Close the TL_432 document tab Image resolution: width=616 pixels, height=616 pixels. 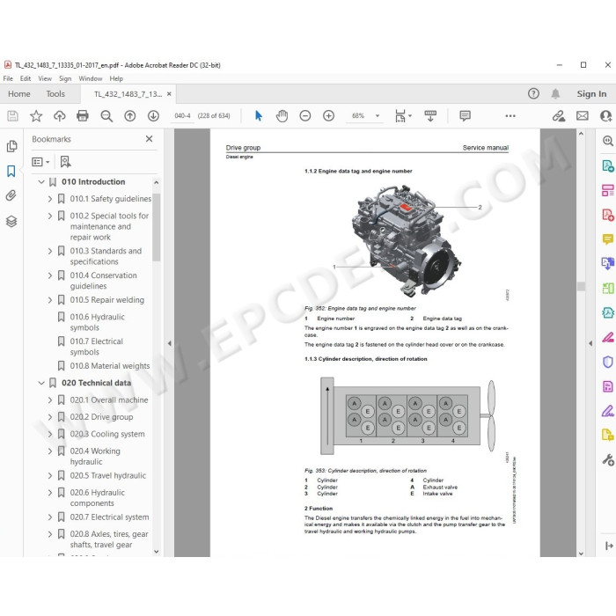(169, 94)
